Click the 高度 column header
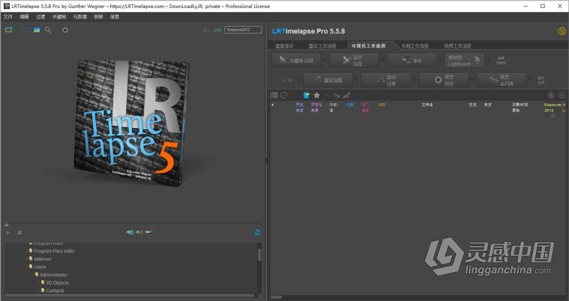Viewport: 569px width, 301px height. [x=488, y=105]
